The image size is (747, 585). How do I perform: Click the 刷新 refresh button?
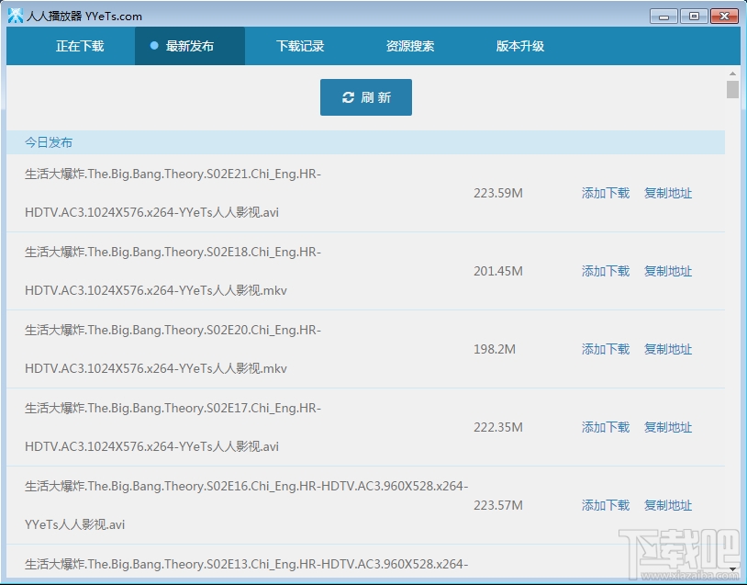[366, 97]
